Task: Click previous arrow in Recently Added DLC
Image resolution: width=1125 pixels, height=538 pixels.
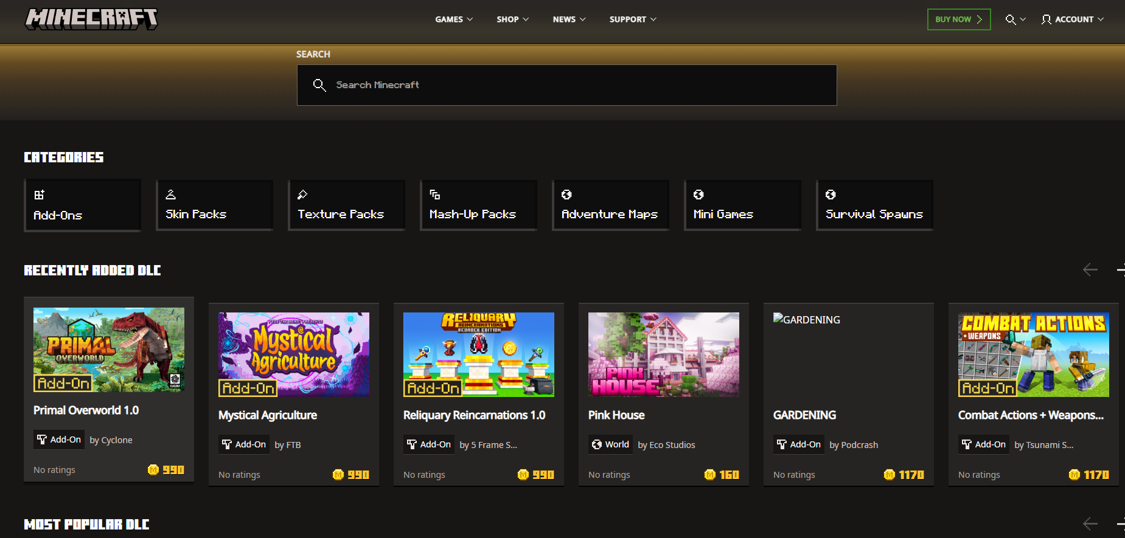Action: [x=1090, y=269]
